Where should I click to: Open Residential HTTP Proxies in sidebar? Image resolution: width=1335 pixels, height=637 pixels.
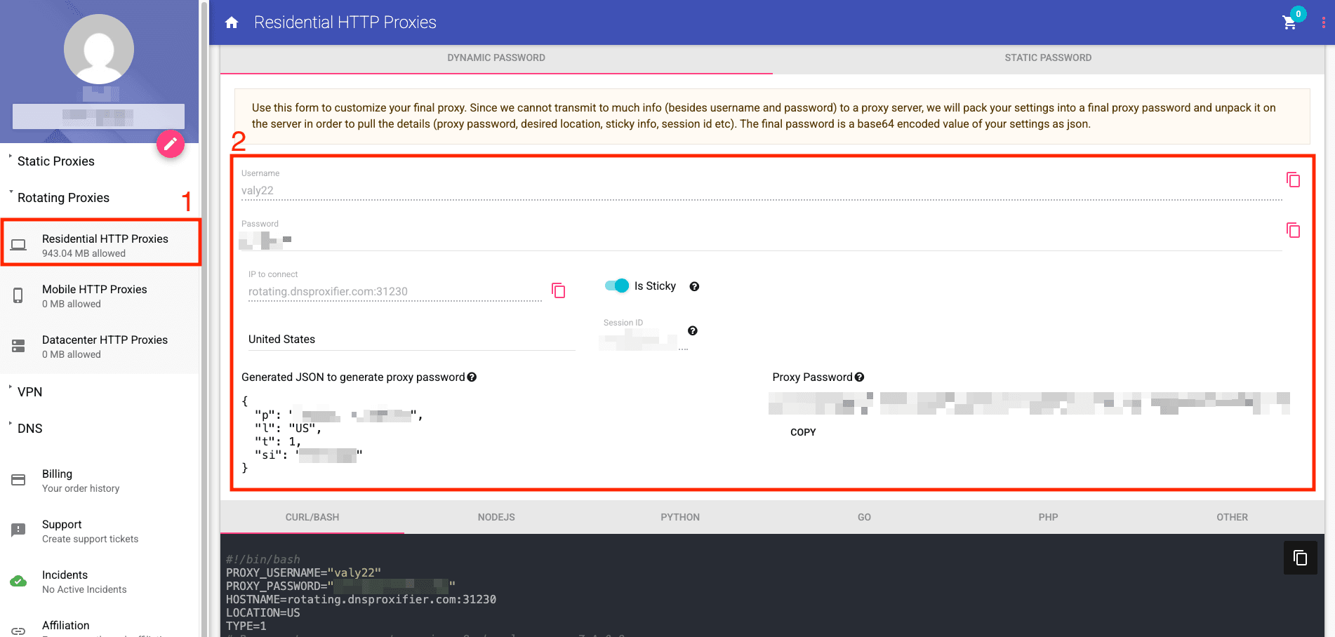click(x=100, y=245)
